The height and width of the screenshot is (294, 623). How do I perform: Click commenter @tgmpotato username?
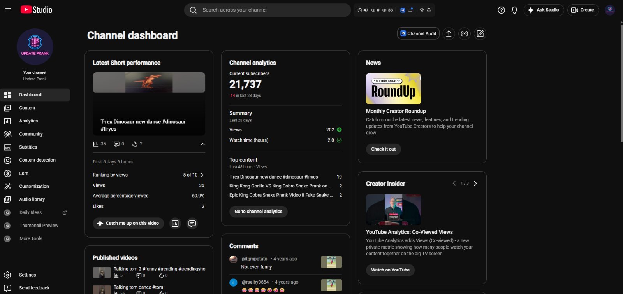pyautogui.click(x=255, y=259)
